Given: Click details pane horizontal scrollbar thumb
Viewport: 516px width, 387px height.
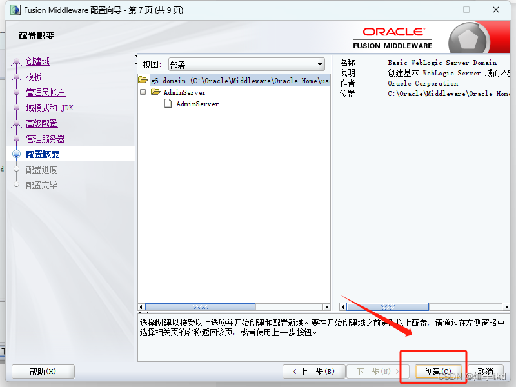Looking at the screenshot, I should (x=388, y=307).
